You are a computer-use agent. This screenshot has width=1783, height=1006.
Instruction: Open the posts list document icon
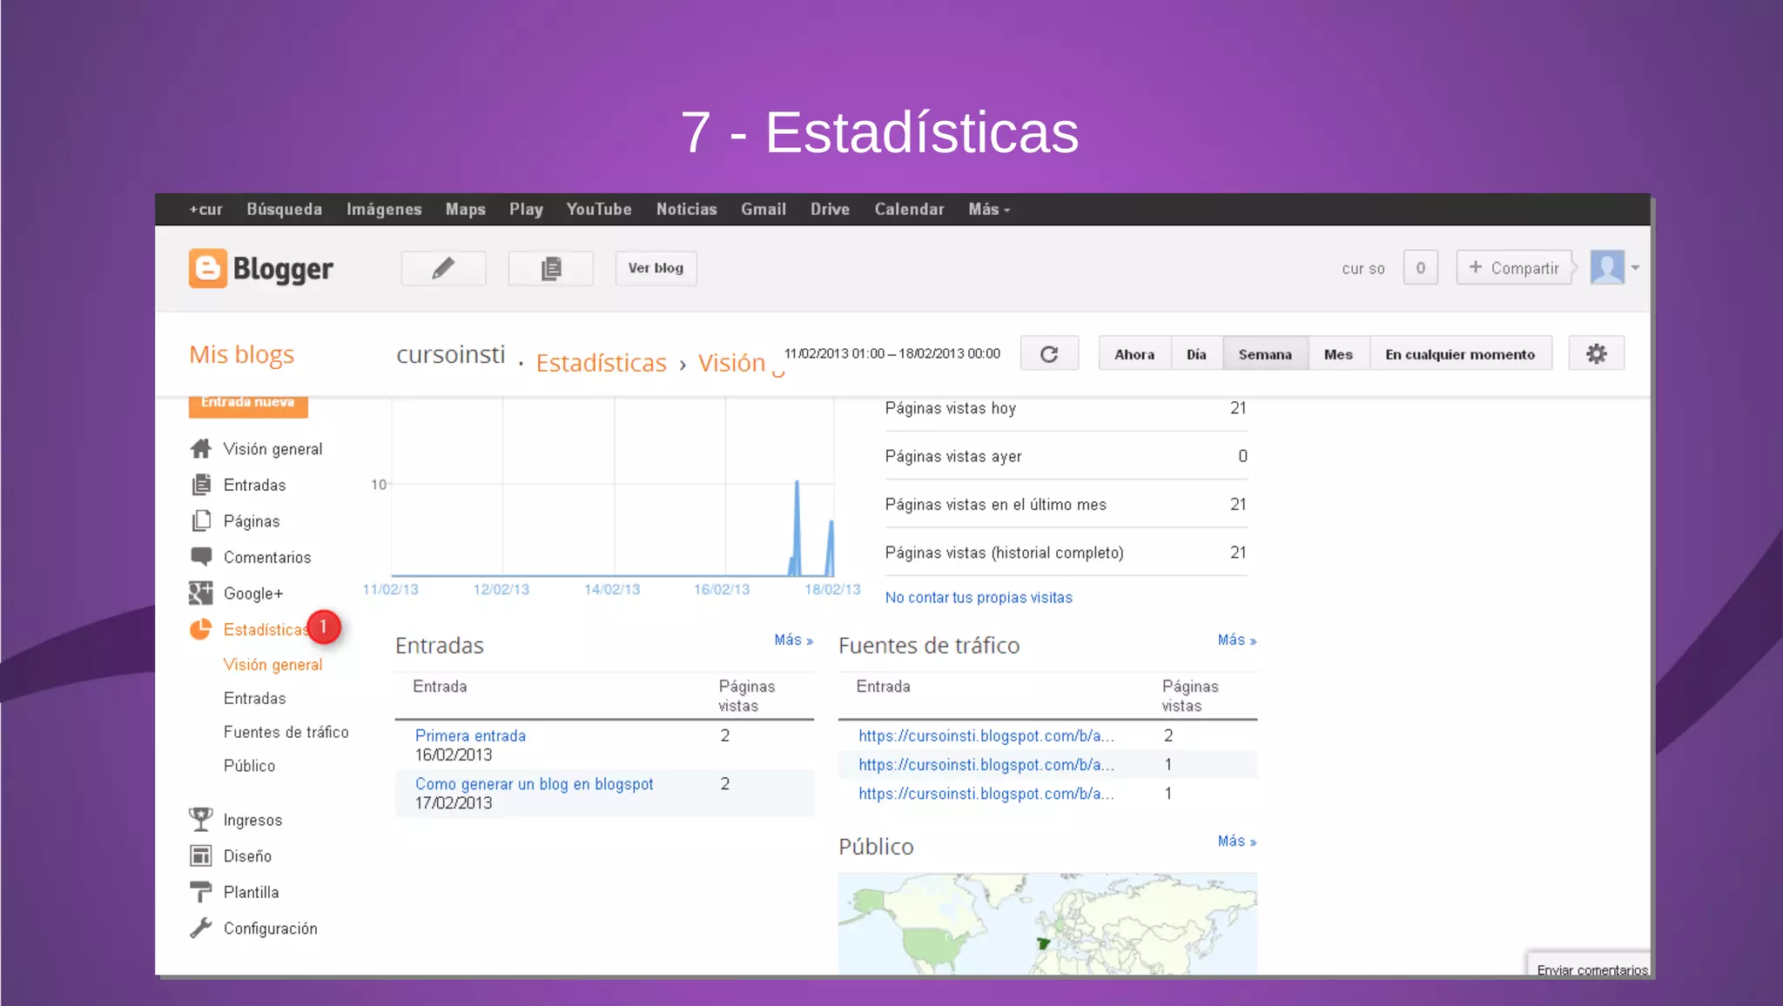[550, 268]
